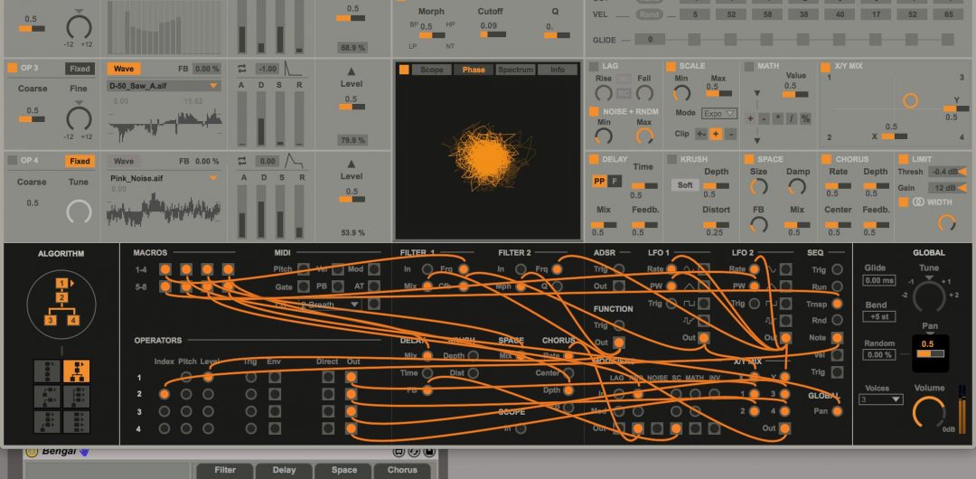Select the delay PP mode button
976x479 pixels.
pos(599,182)
